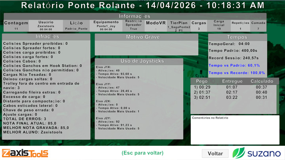Click in the Comentários no Relatório field
Image resolution: width=285 pixels, height=160 pixels.
click(x=235, y=130)
